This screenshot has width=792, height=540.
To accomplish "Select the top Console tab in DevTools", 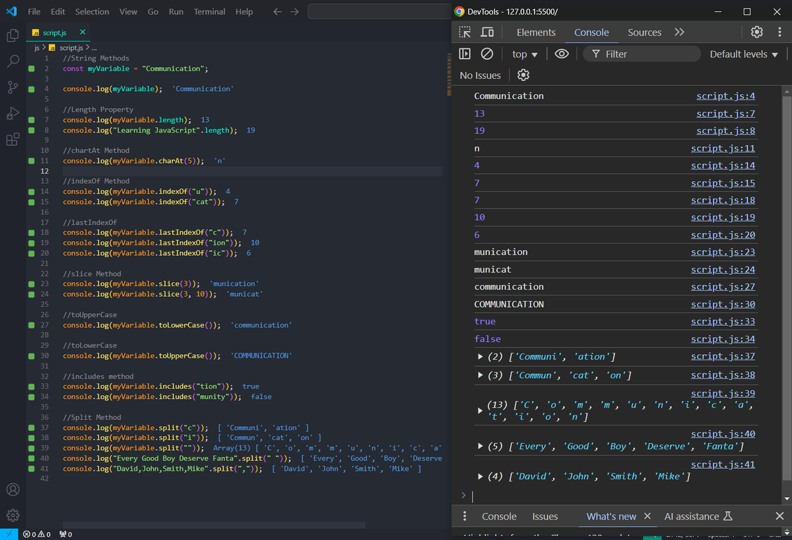I will [x=591, y=32].
